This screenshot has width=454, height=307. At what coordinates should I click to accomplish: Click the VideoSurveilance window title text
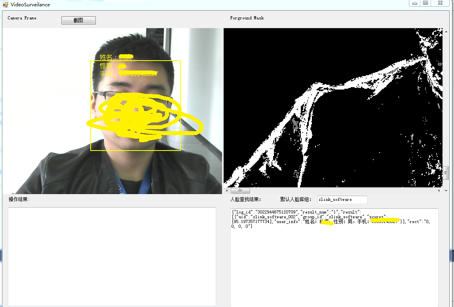[30, 5]
